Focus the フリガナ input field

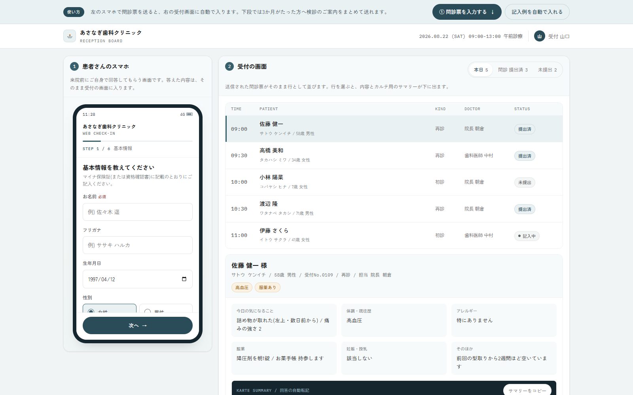click(138, 245)
